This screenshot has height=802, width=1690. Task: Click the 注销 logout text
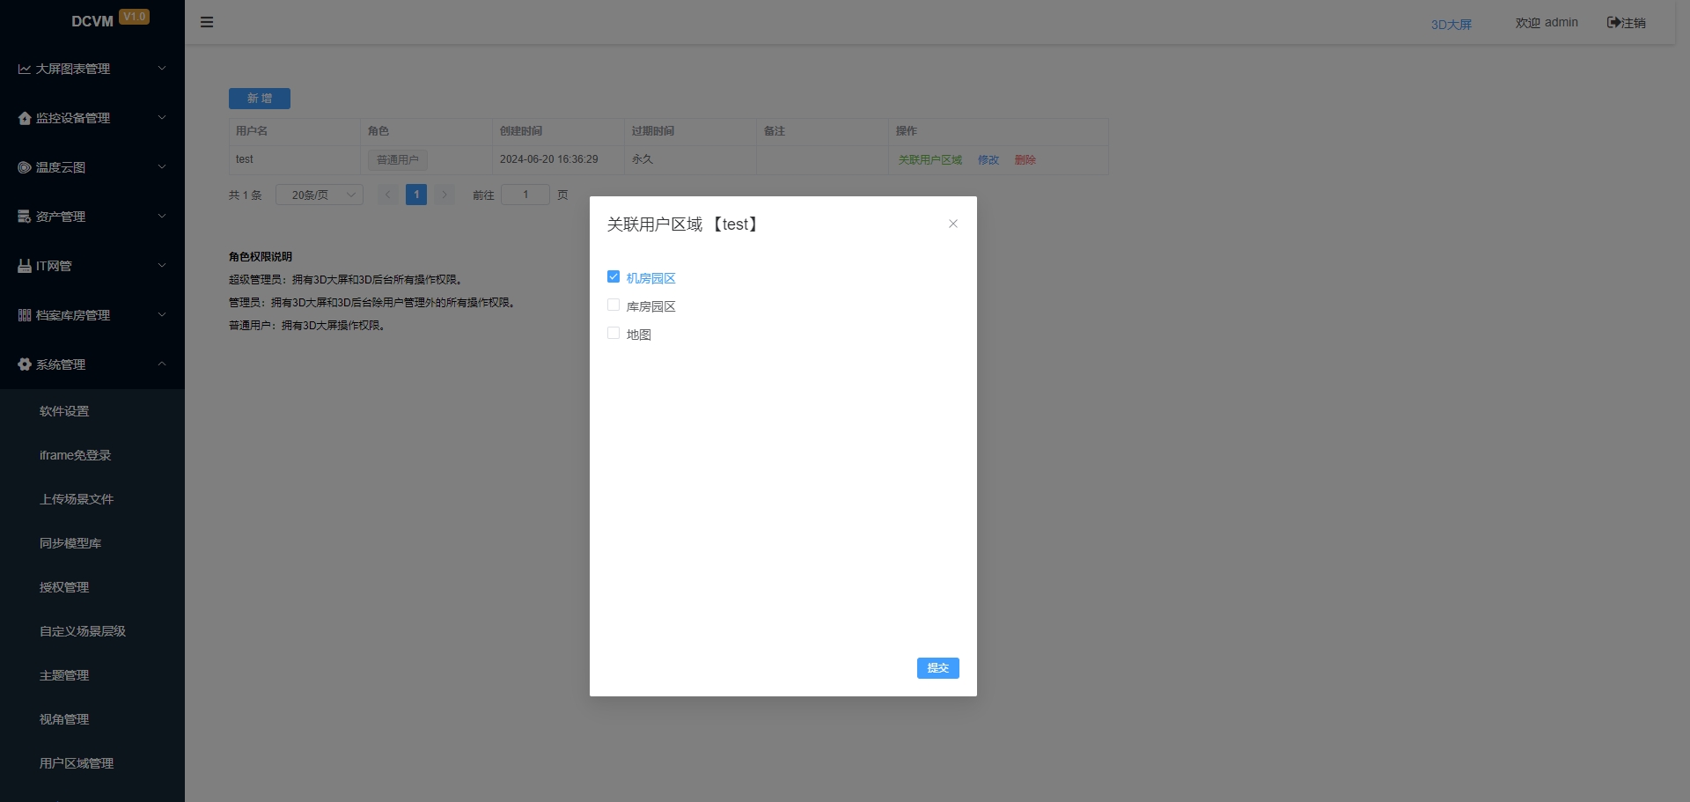click(1634, 23)
